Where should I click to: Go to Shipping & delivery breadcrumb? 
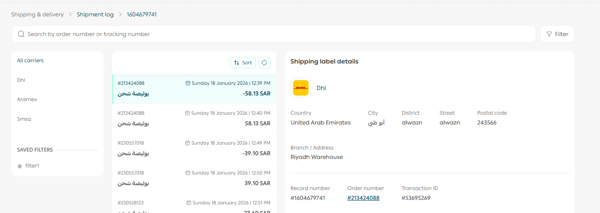pyautogui.click(x=37, y=14)
